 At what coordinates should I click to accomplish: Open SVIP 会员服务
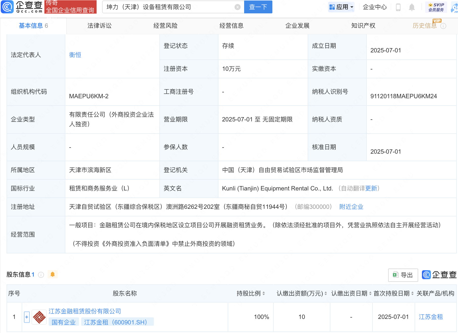coord(436,7)
